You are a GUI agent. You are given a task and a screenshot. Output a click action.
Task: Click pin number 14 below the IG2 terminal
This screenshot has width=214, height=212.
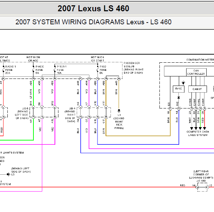click(177, 112)
